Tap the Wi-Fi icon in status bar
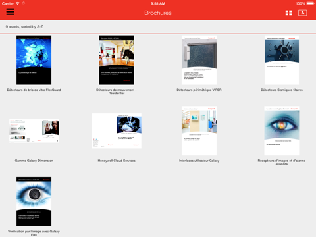 pyautogui.click(x=18, y=3)
